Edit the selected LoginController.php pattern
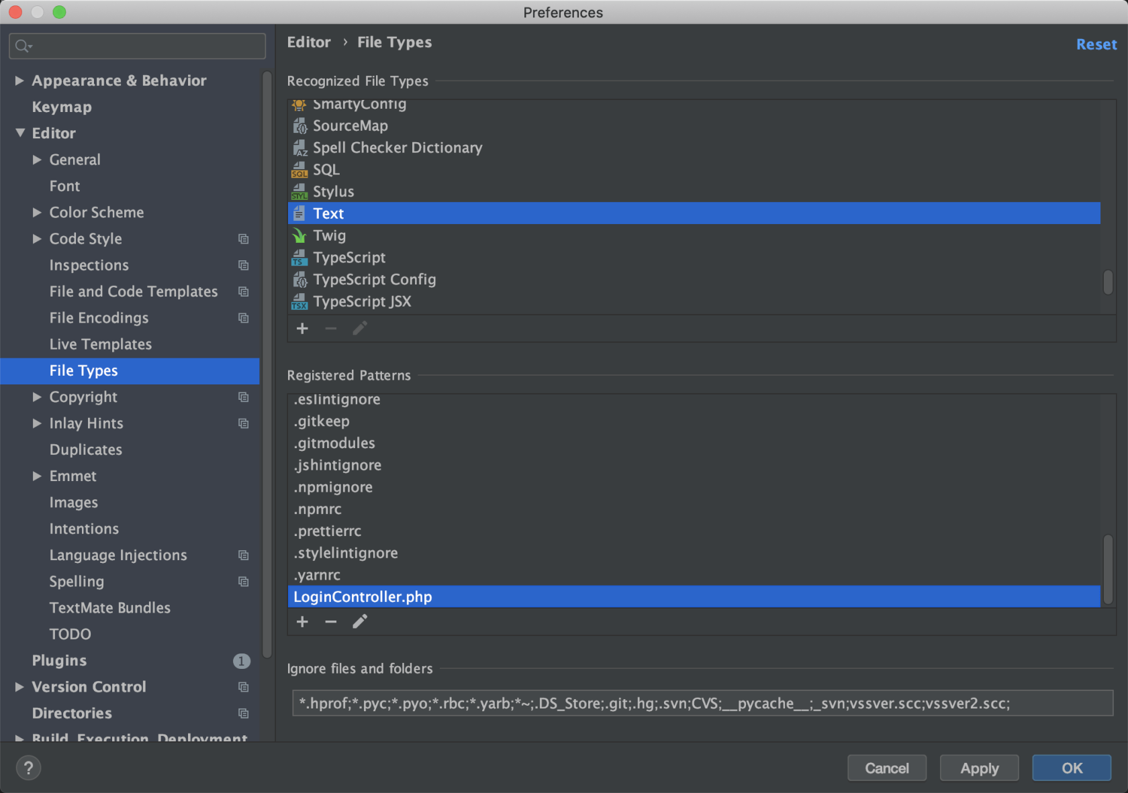Viewport: 1128px width, 793px height. [x=360, y=621]
